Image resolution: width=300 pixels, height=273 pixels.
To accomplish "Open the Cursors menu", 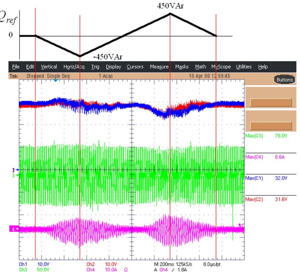I will click(x=135, y=67).
